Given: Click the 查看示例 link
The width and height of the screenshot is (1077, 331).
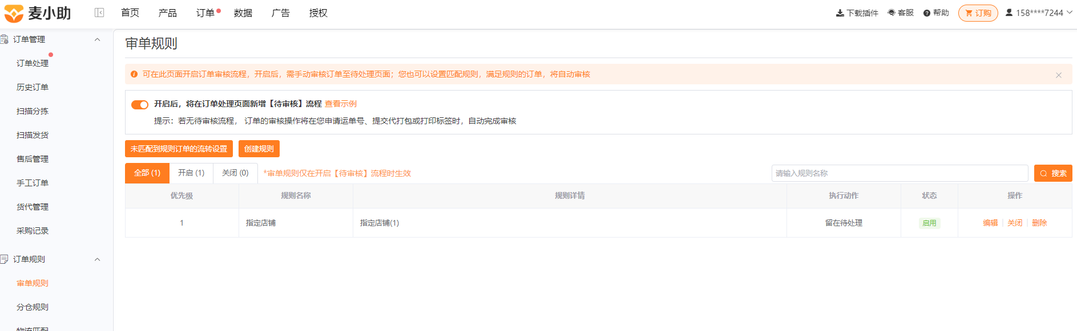Looking at the screenshot, I should pos(341,104).
